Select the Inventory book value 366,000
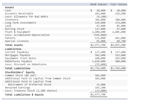 (x=100, y=20)
